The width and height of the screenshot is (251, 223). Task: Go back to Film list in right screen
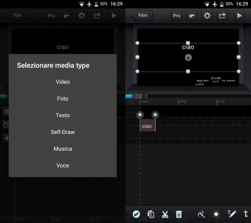tap(142, 16)
